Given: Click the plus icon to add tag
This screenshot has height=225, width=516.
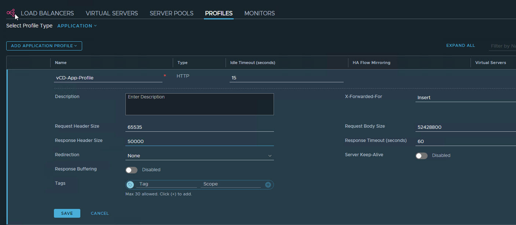Looking at the screenshot, I should tap(268, 185).
